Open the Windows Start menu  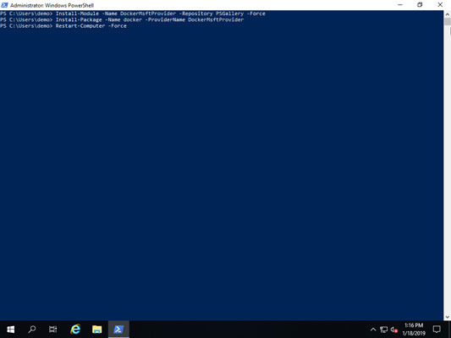click(x=11, y=330)
